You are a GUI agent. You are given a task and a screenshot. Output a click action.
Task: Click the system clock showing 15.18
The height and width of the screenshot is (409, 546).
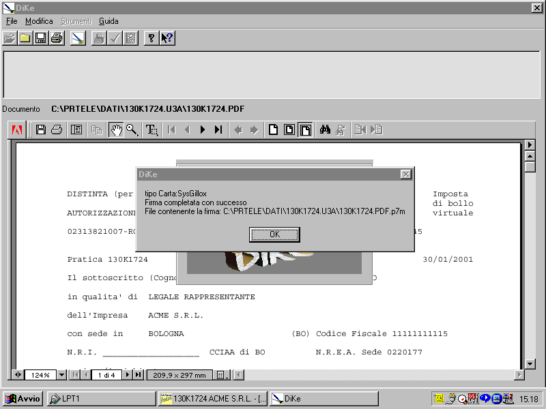(x=528, y=399)
